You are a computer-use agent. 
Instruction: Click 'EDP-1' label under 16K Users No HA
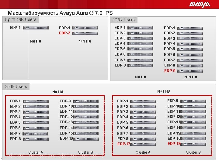pyautogui.click(x=15, y=28)
